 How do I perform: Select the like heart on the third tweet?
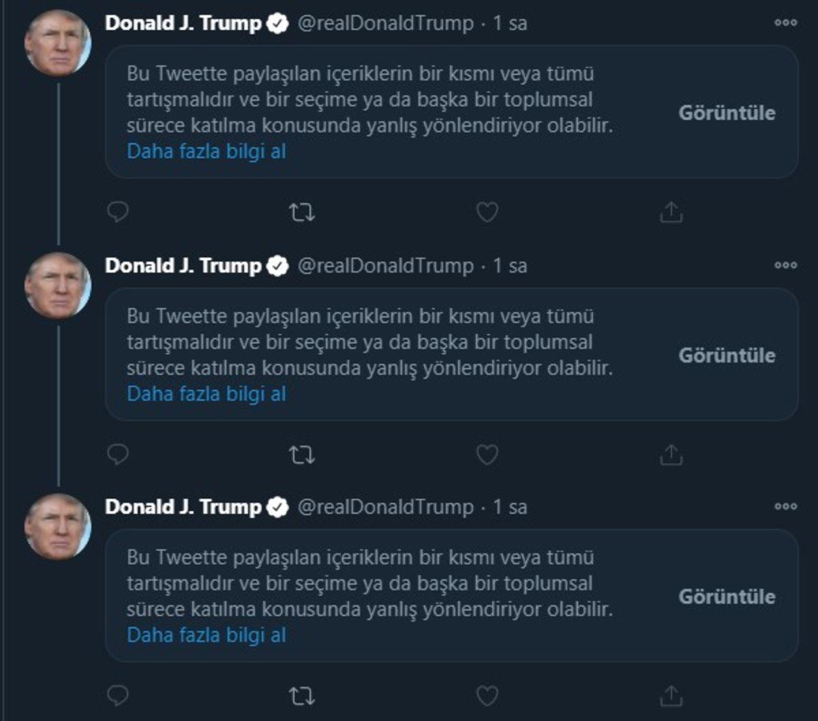point(487,694)
